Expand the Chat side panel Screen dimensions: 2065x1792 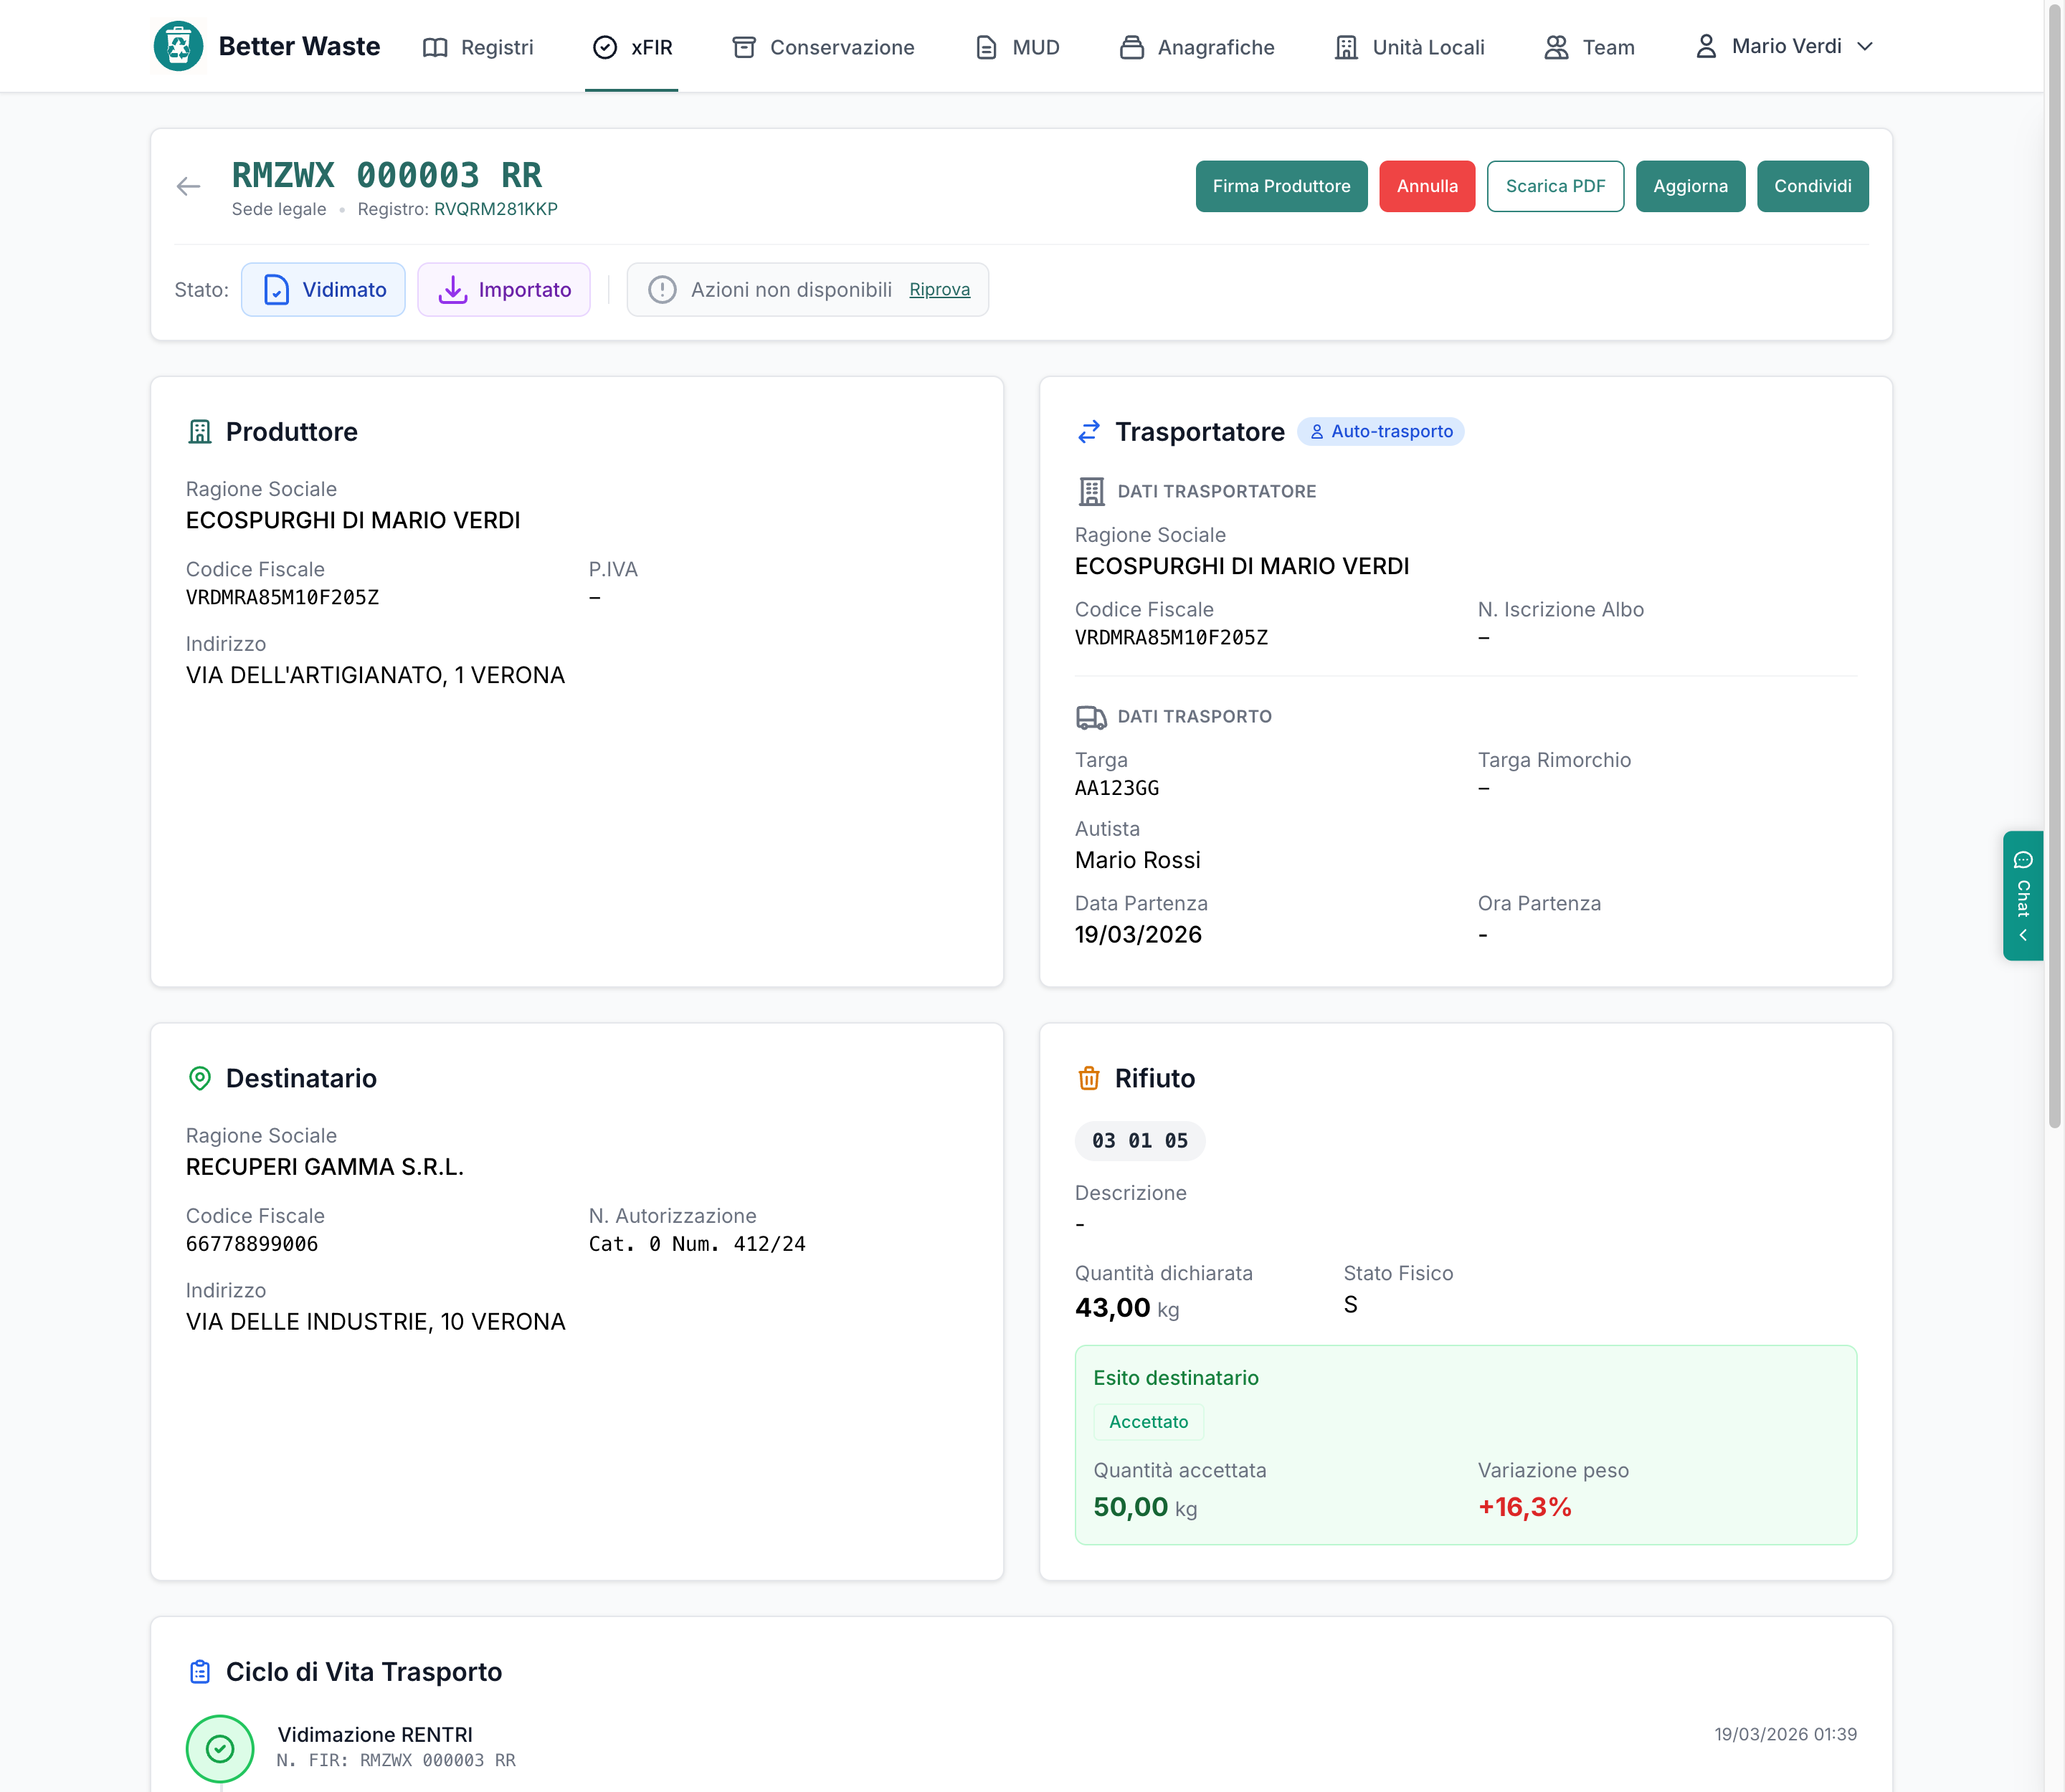pos(2023,896)
